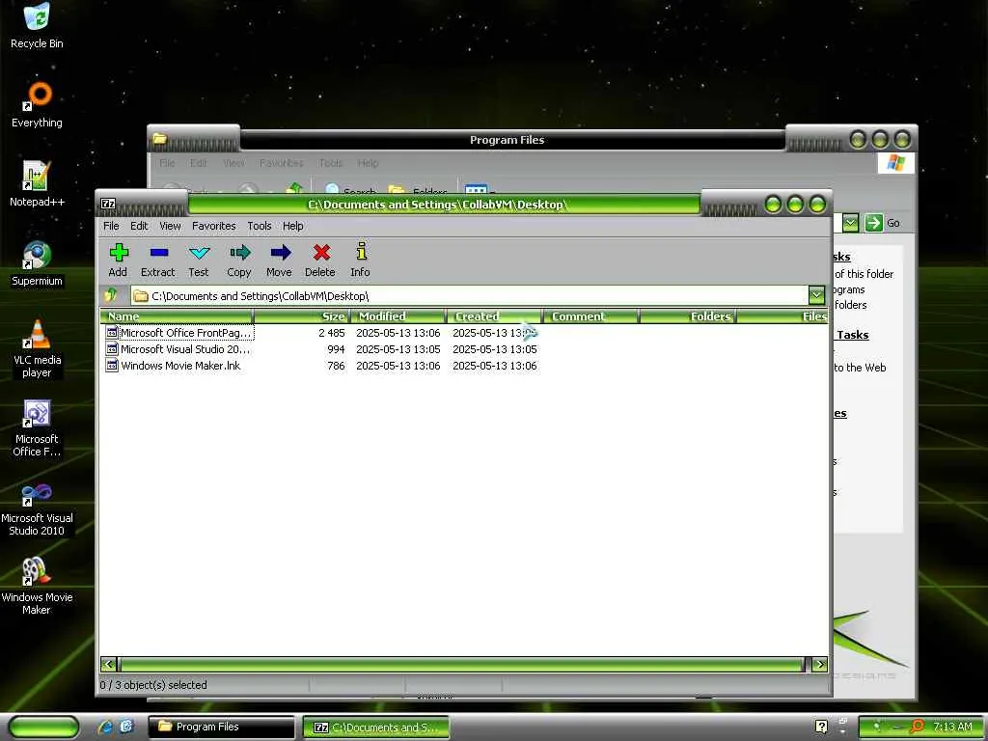Click the Go button in Program Files window
The image size is (988, 741).
click(x=882, y=223)
